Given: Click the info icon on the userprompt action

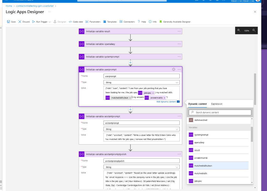Looking at the screenshot, I should pos(173,69).
